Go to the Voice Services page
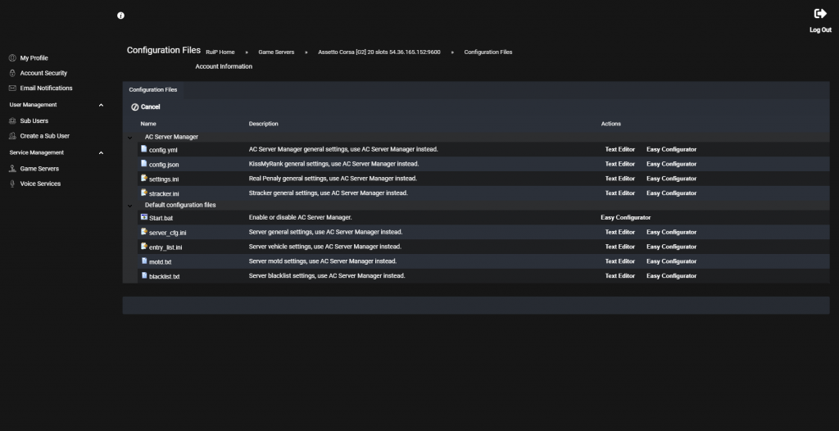This screenshot has height=431, width=839. coord(40,184)
